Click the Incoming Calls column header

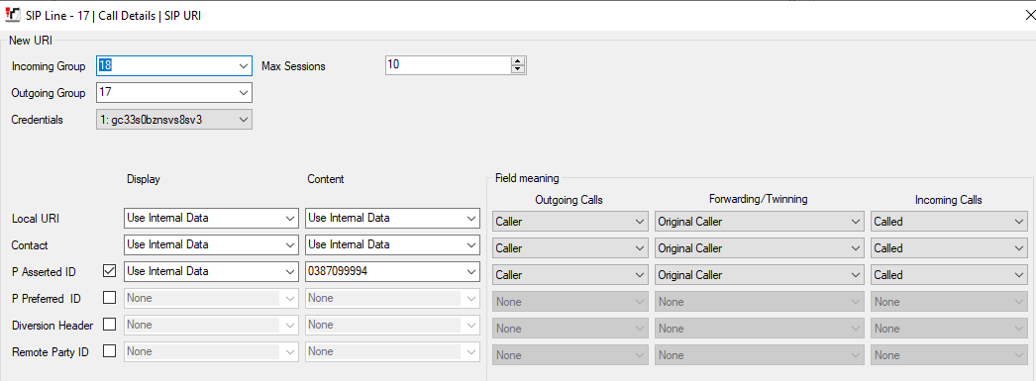click(949, 200)
